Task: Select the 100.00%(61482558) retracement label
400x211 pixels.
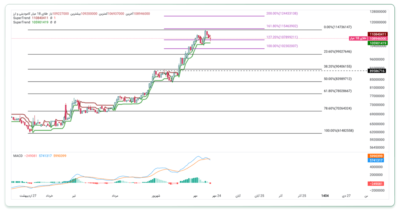Action: click(339, 130)
